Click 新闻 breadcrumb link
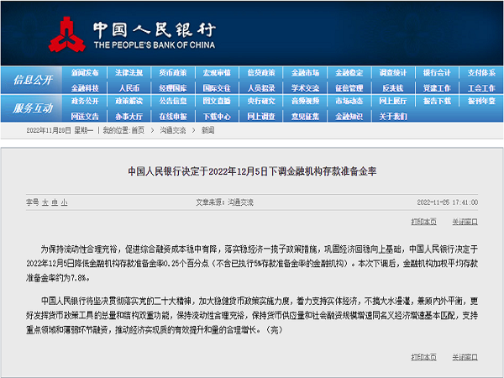504x378 pixels. coord(208,130)
